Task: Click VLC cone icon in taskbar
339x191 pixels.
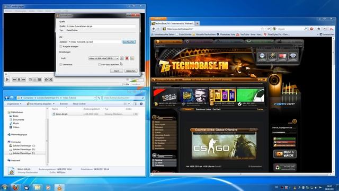Action: (59, 187)
